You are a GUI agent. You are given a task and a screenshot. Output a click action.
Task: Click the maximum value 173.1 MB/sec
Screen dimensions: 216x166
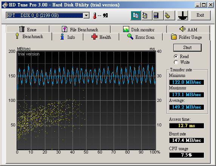187,95
